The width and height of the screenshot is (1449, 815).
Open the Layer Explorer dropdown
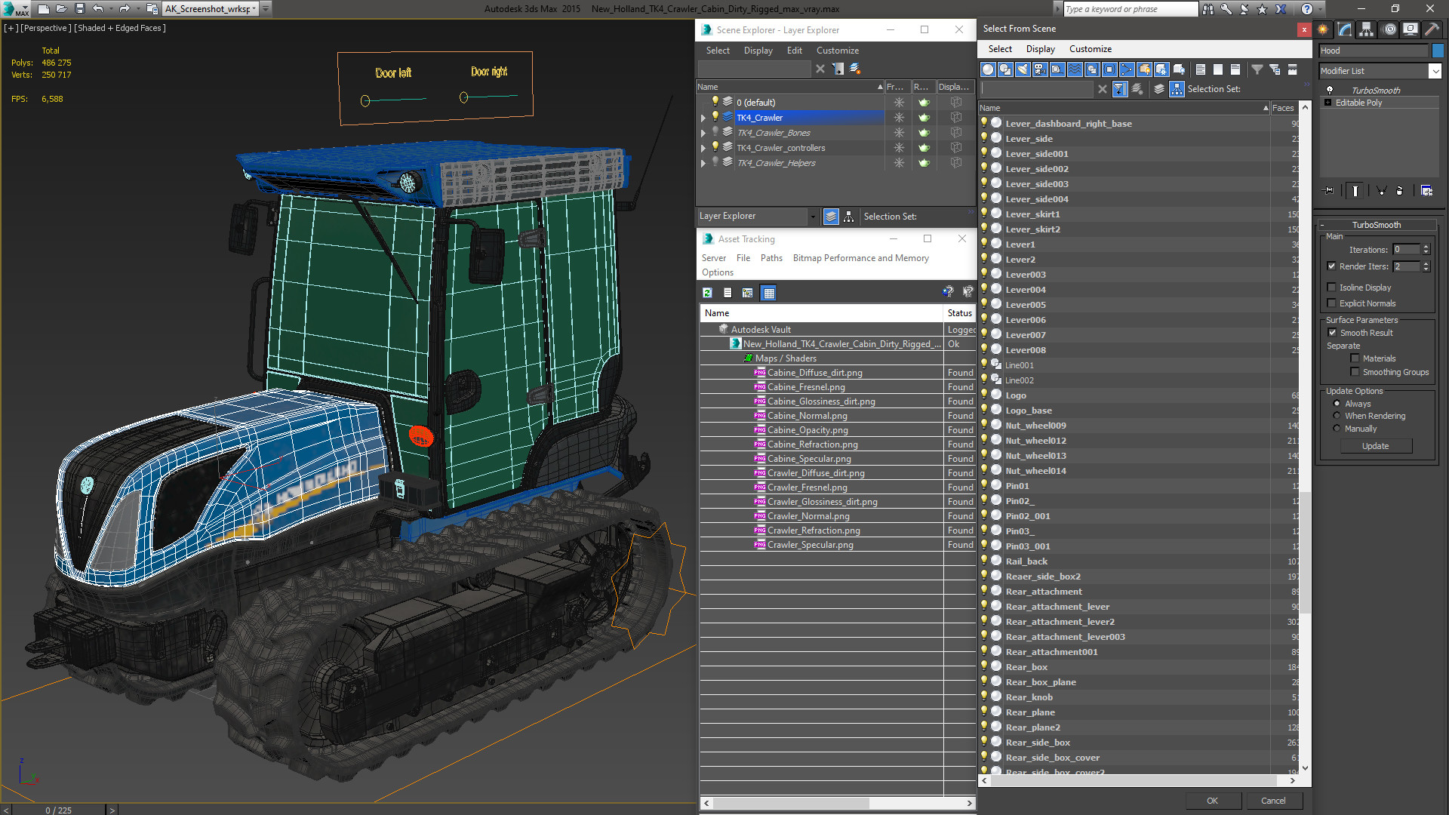tap(812, 217)
